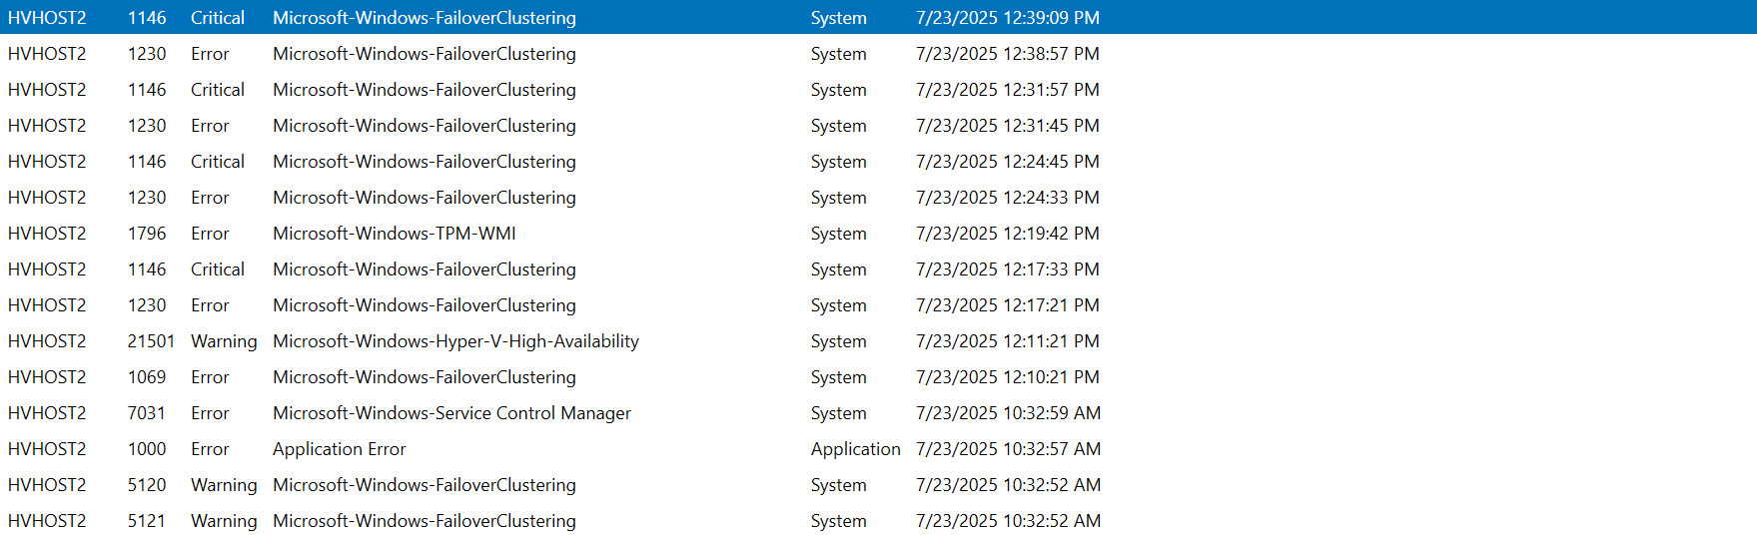Select event 1230 logged at 12:31:45 PM
Image resolution: width=1757 pixels, height=537 pixels.
tap(878, 126)
